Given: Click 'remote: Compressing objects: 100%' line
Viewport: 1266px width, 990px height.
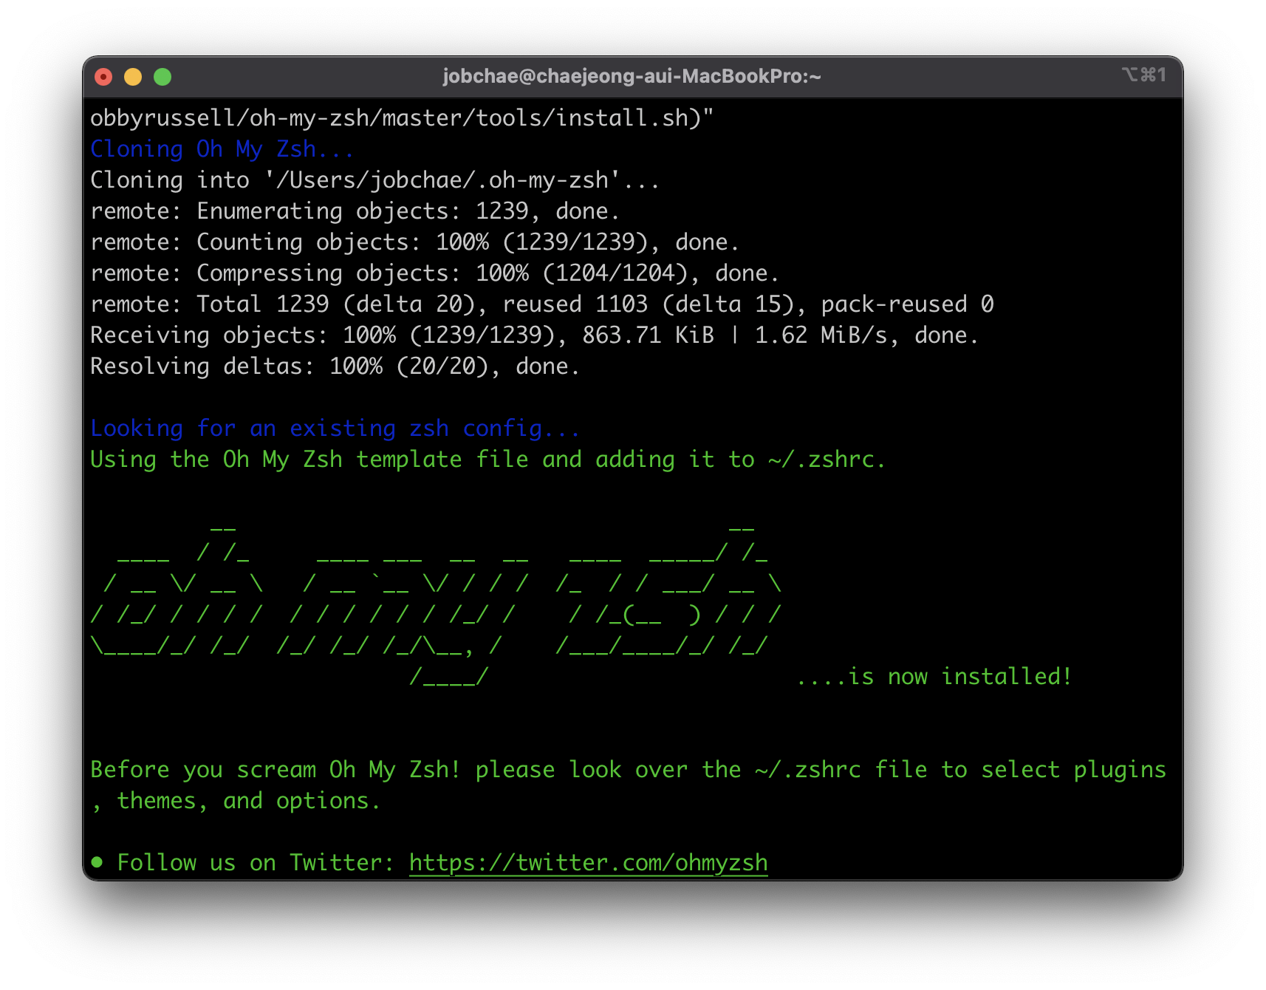Looking at the screenshot, I should (x=434, y=273).
